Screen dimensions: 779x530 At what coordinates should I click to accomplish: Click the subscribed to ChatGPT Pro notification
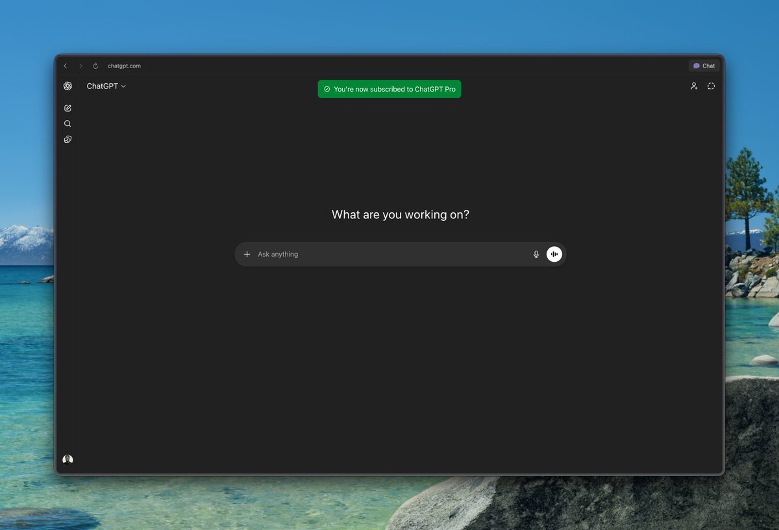click(x=389, y=89)
